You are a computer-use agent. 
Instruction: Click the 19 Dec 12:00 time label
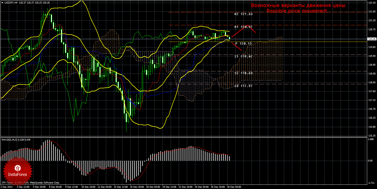point(169,187)
